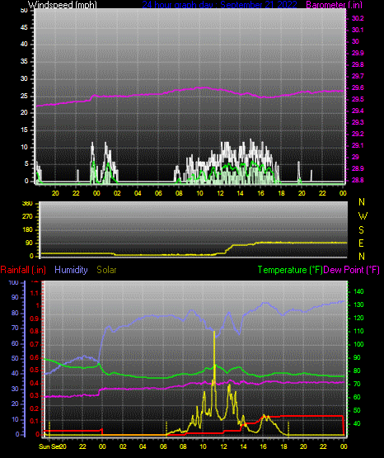Select the 29.2 barometer axis value
The height and width of the screenshot is (458, 384).
tap(358, 134)
